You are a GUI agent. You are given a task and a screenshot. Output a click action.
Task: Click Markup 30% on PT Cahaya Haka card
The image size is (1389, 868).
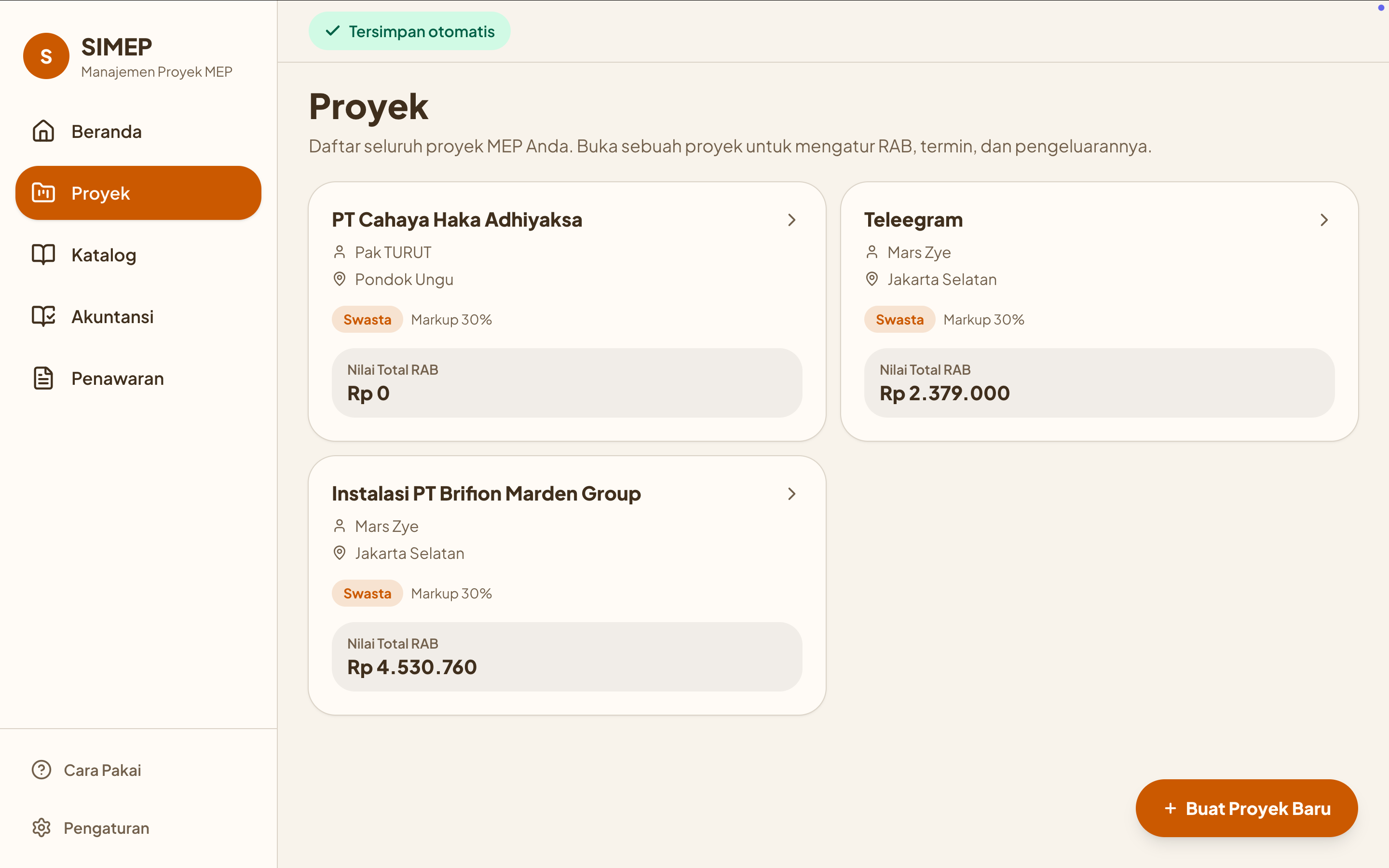click(451, 319)
